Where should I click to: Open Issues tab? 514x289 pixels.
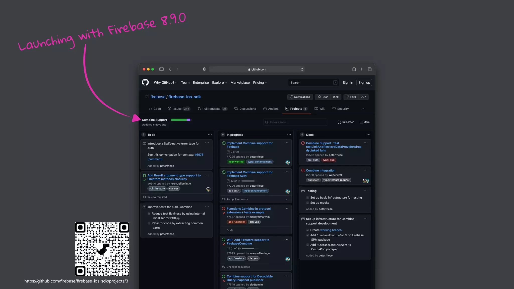coord(179,109)
